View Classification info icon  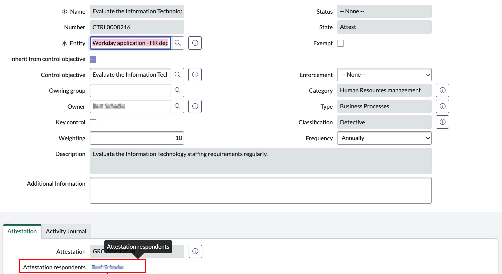click(442, 122)
